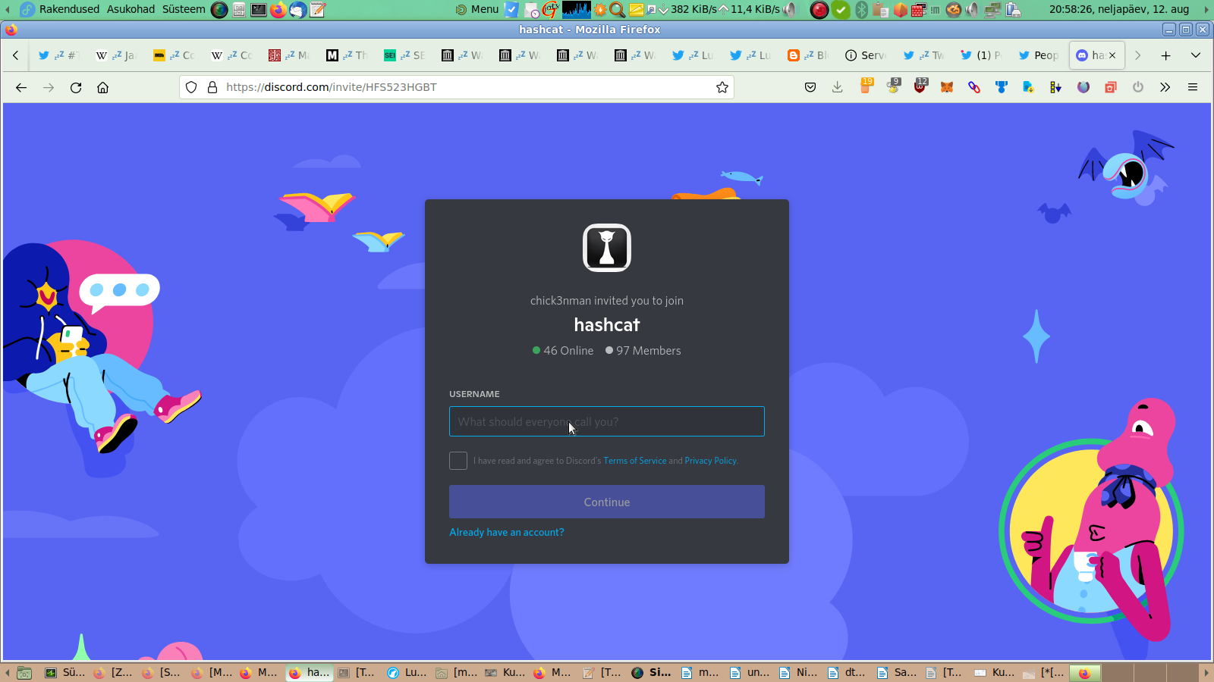Click the chain-link extension icon

[x=974, y=87]
